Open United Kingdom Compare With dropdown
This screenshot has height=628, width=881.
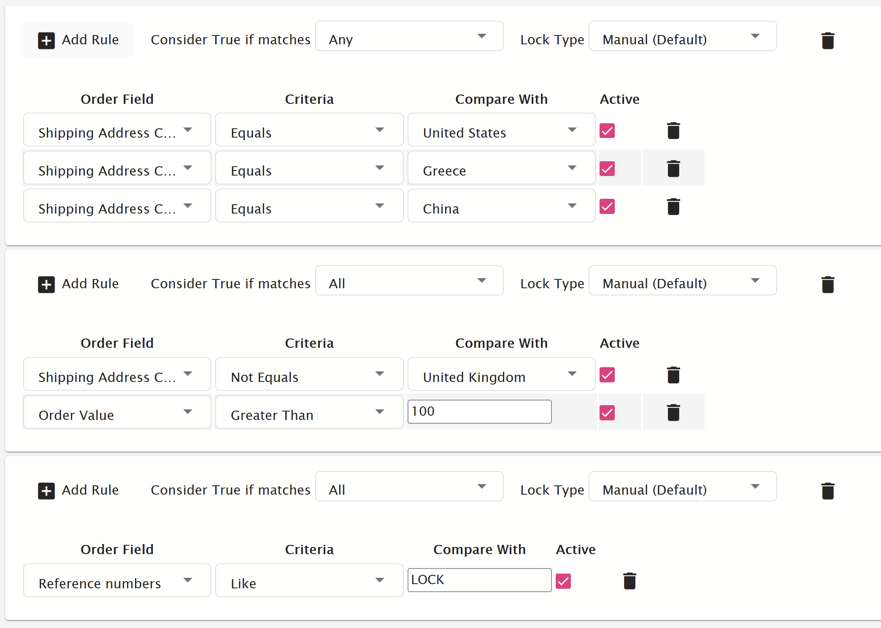point(501,374)
